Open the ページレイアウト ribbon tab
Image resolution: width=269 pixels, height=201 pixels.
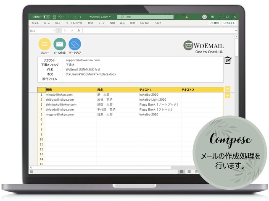pos(74,23)
